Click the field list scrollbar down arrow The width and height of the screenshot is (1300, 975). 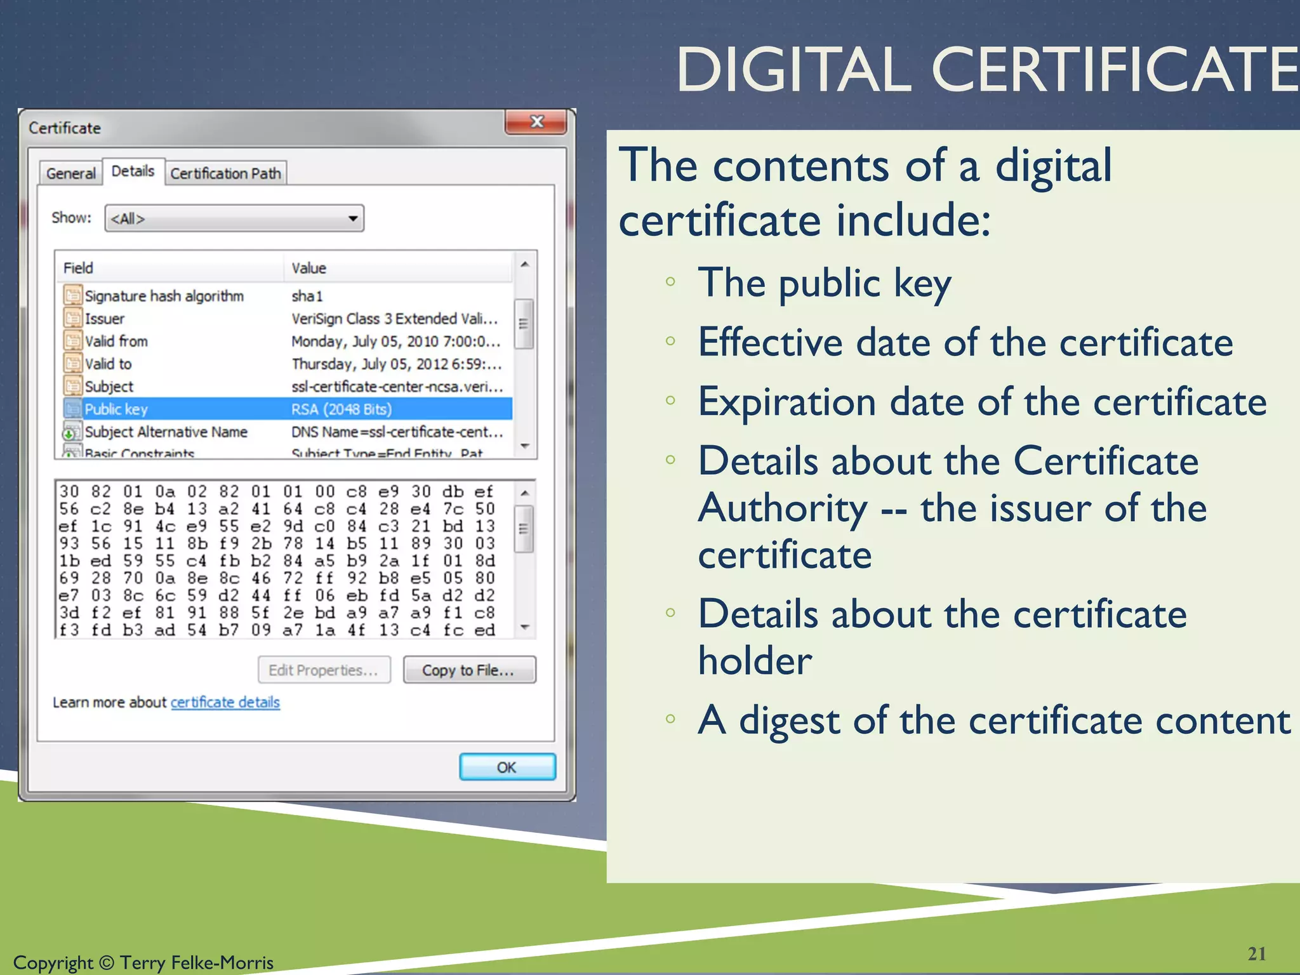pyautogui.click(x=524, y=446)
